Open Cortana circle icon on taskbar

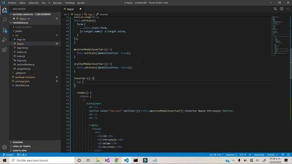(79, 160)
